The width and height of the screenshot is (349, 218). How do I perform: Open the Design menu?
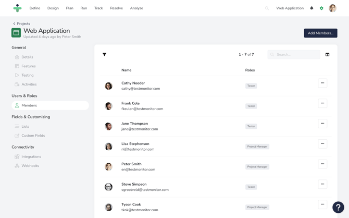coord(53,8)
